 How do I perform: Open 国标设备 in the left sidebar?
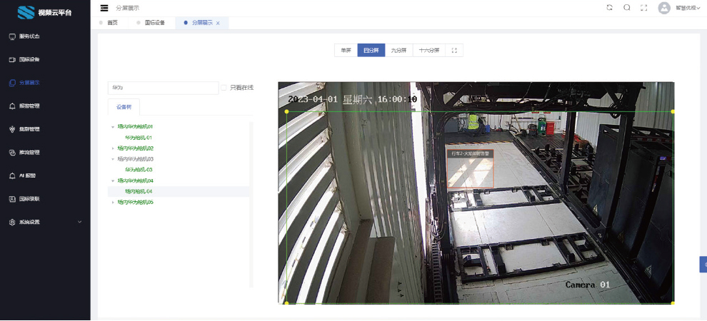(29, 59)
